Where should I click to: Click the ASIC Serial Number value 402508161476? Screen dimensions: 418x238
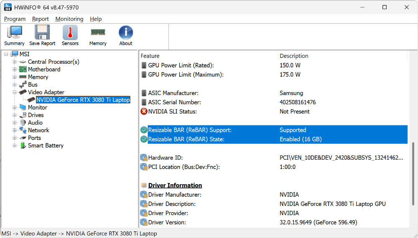(298, 103)
